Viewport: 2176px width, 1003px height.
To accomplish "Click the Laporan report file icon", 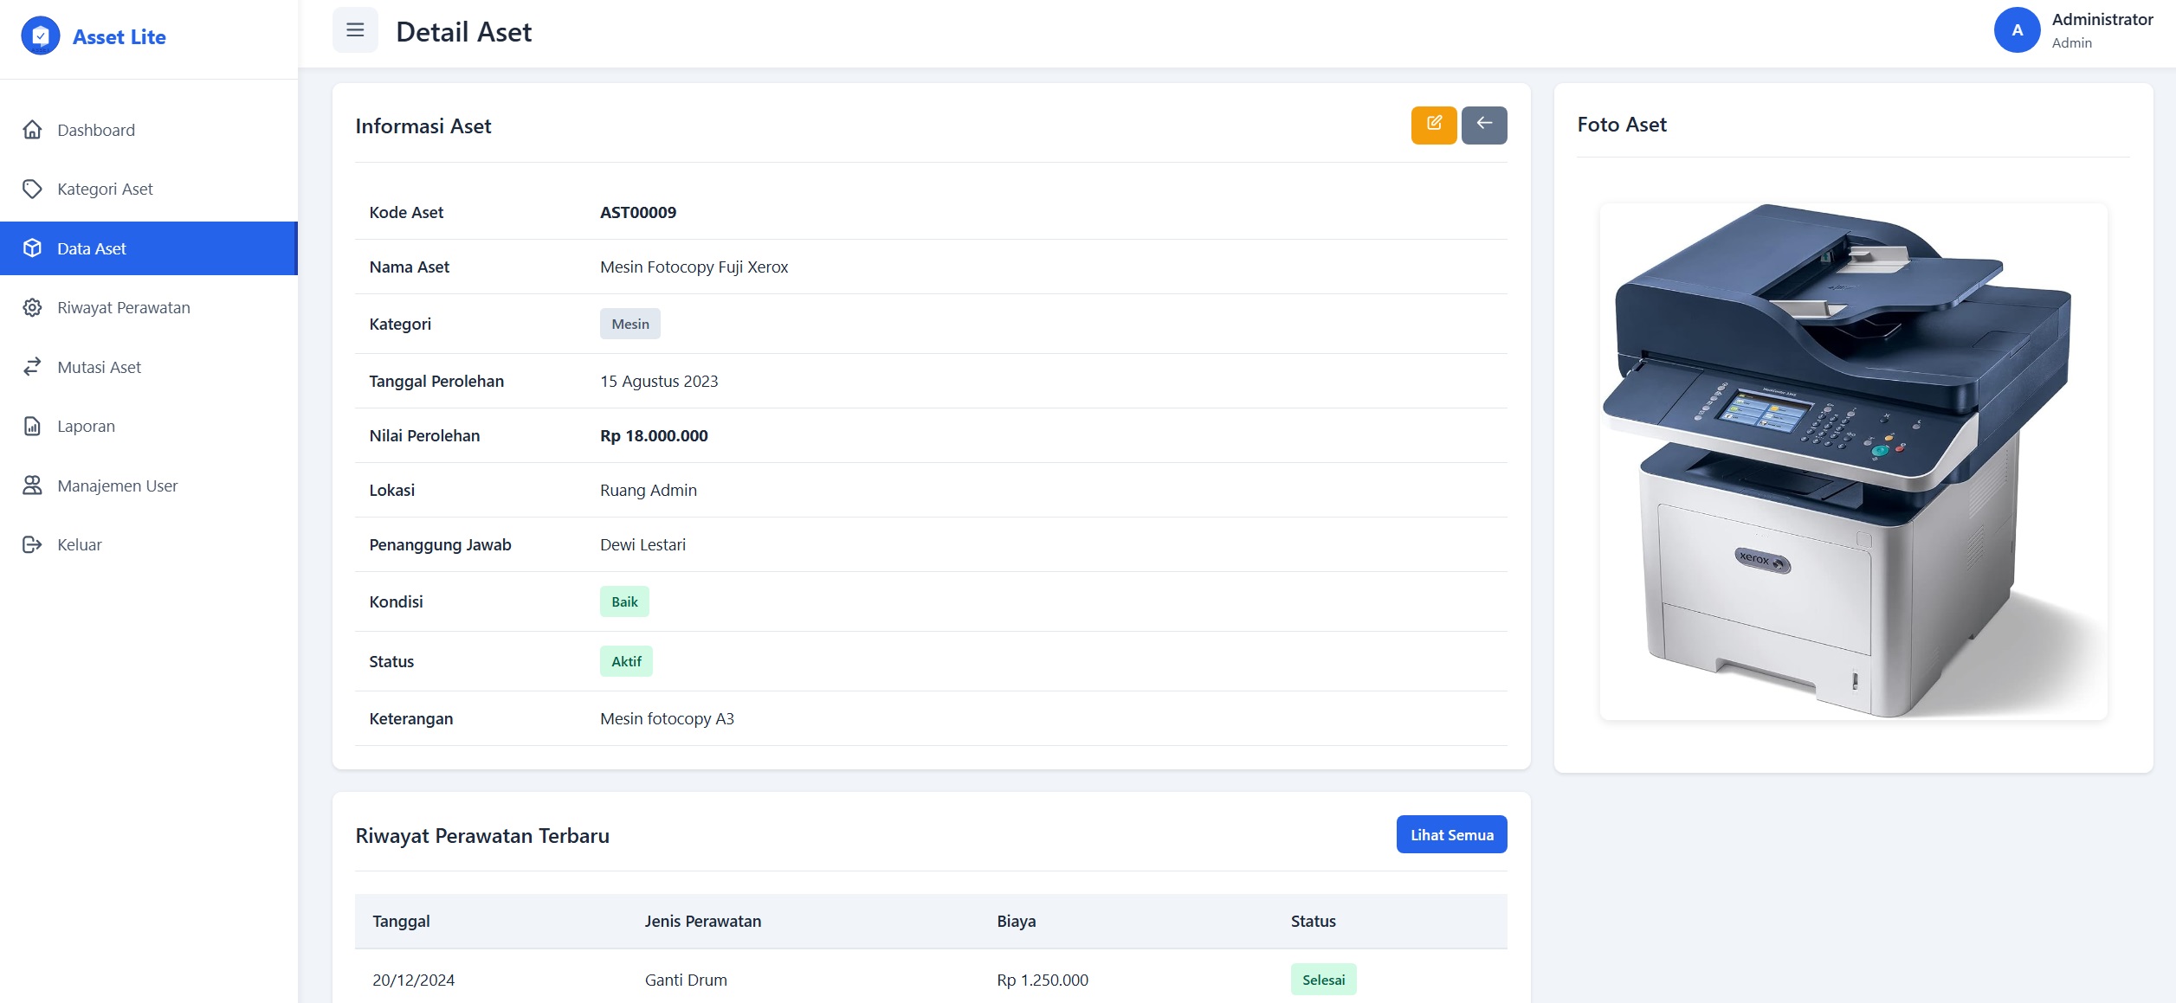I will pos(32,426).
